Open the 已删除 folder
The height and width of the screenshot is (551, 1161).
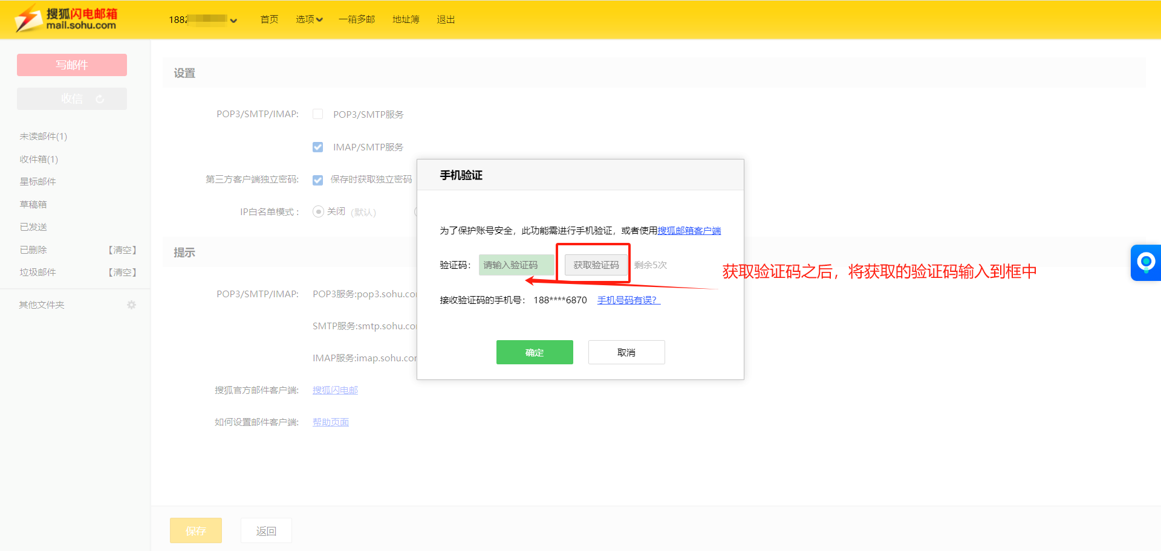33,250
